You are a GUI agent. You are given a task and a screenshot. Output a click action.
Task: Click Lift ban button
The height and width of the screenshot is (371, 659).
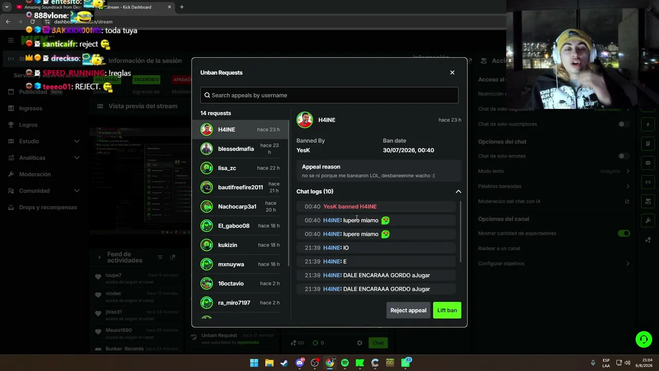click(x=447, y=310)
